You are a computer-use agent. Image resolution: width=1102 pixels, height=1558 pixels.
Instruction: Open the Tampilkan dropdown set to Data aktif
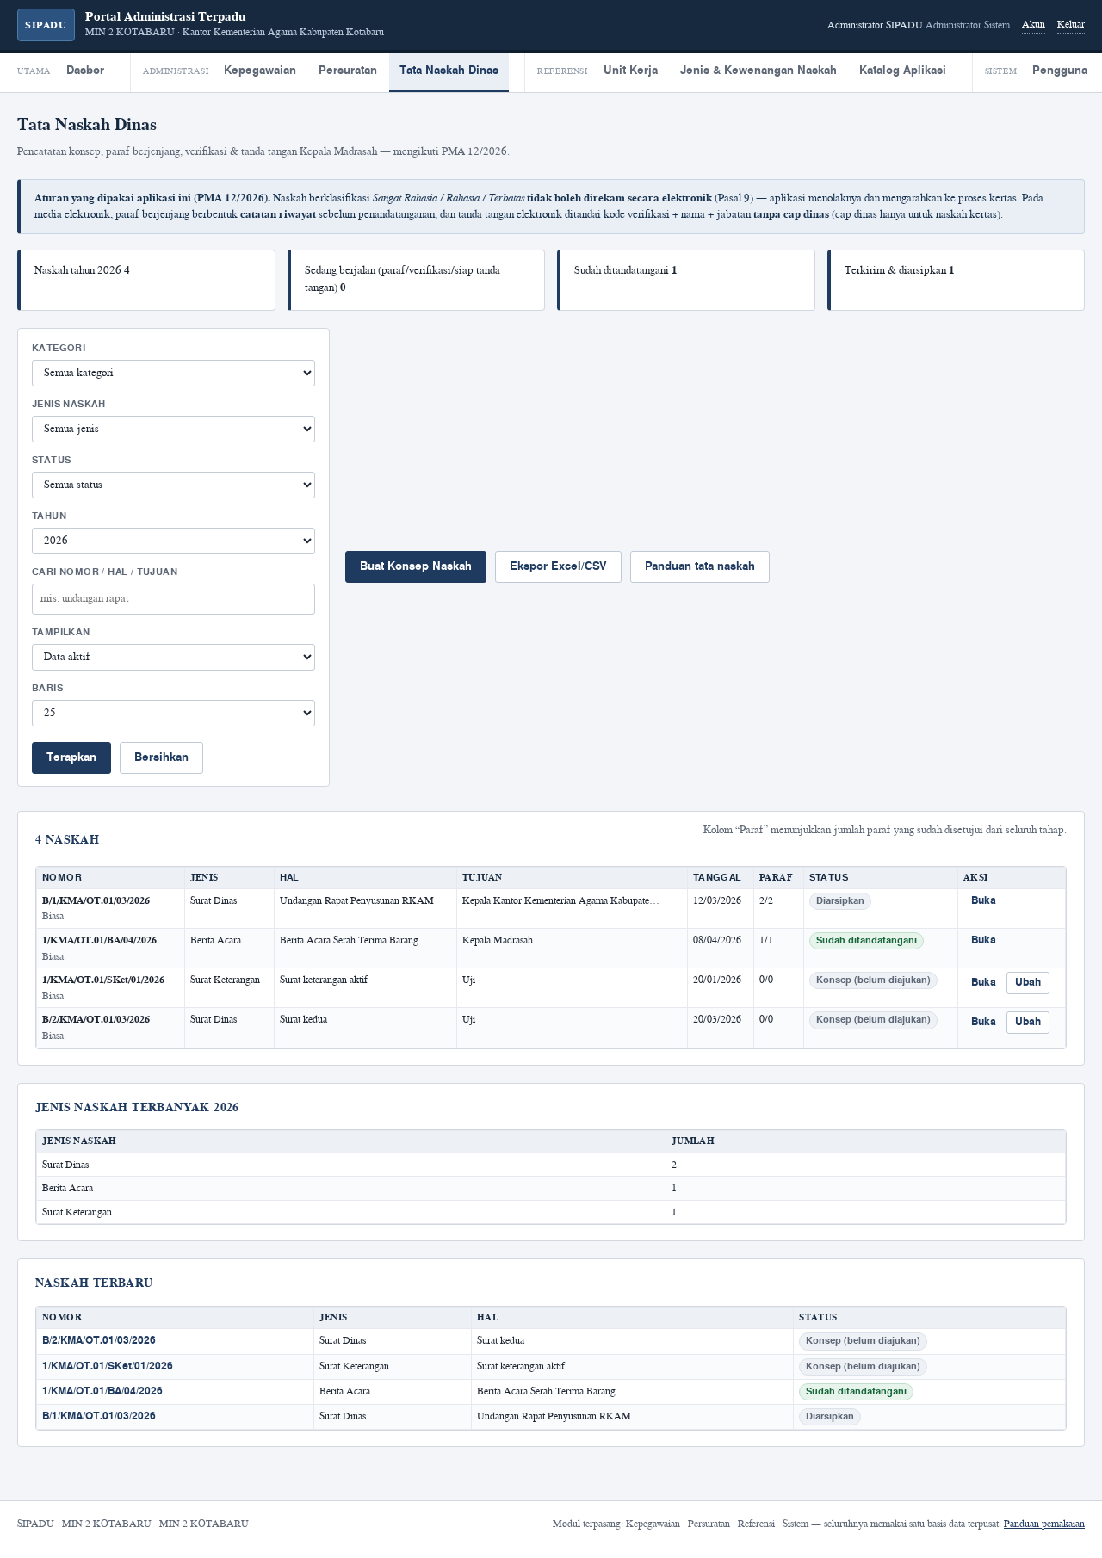(x=173, y=657)
